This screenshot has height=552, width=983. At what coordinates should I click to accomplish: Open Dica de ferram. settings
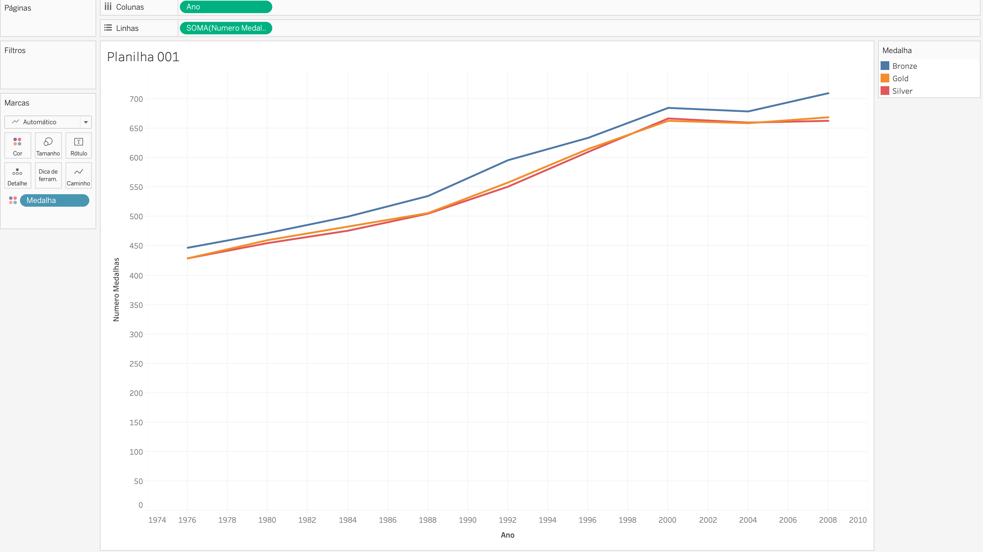[x=48, y=175]
